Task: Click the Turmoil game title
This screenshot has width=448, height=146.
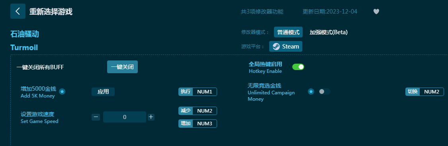Action: pyautogui.click(x=24, y=47)
